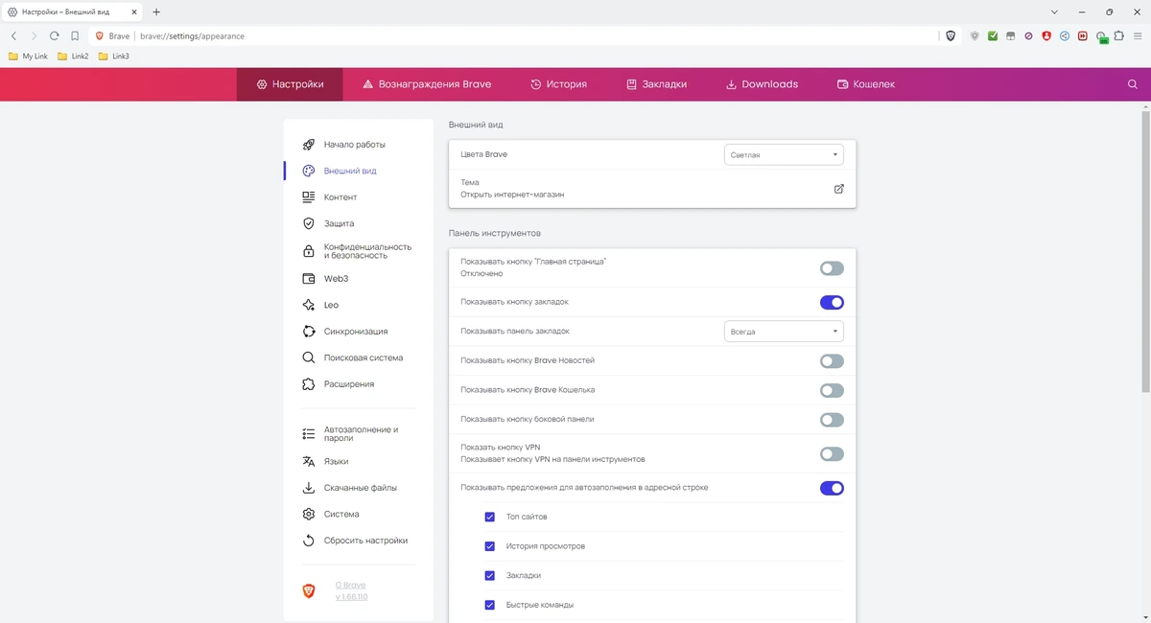Open the Показывать панель закладок dropdown (Всегда)
This screenshot has width=1151, height=623.
(784, 332)
